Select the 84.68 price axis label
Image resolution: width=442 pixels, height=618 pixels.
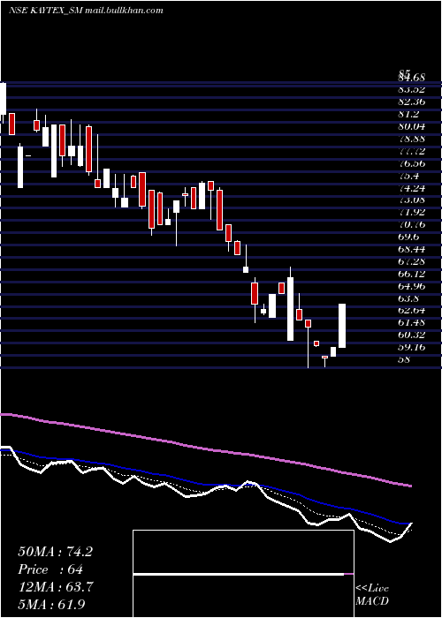tap(412, 78)
